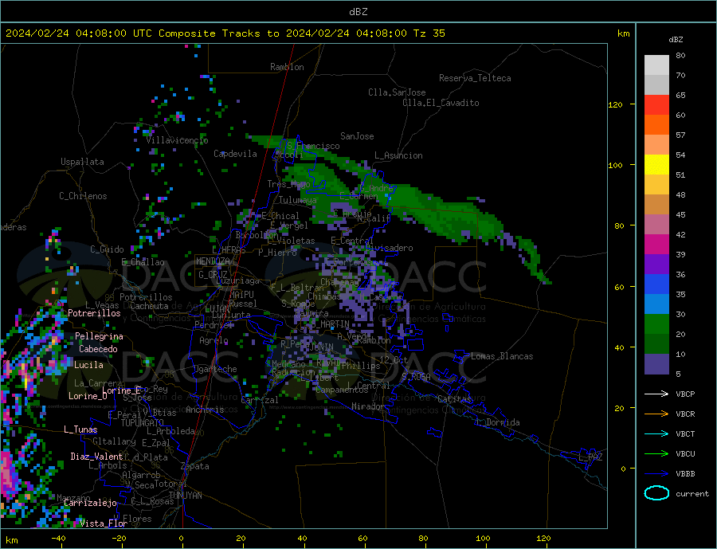This screenshot has width=717, height=549.
Task: Click the L_Dormida label on map
Action: 499,422
